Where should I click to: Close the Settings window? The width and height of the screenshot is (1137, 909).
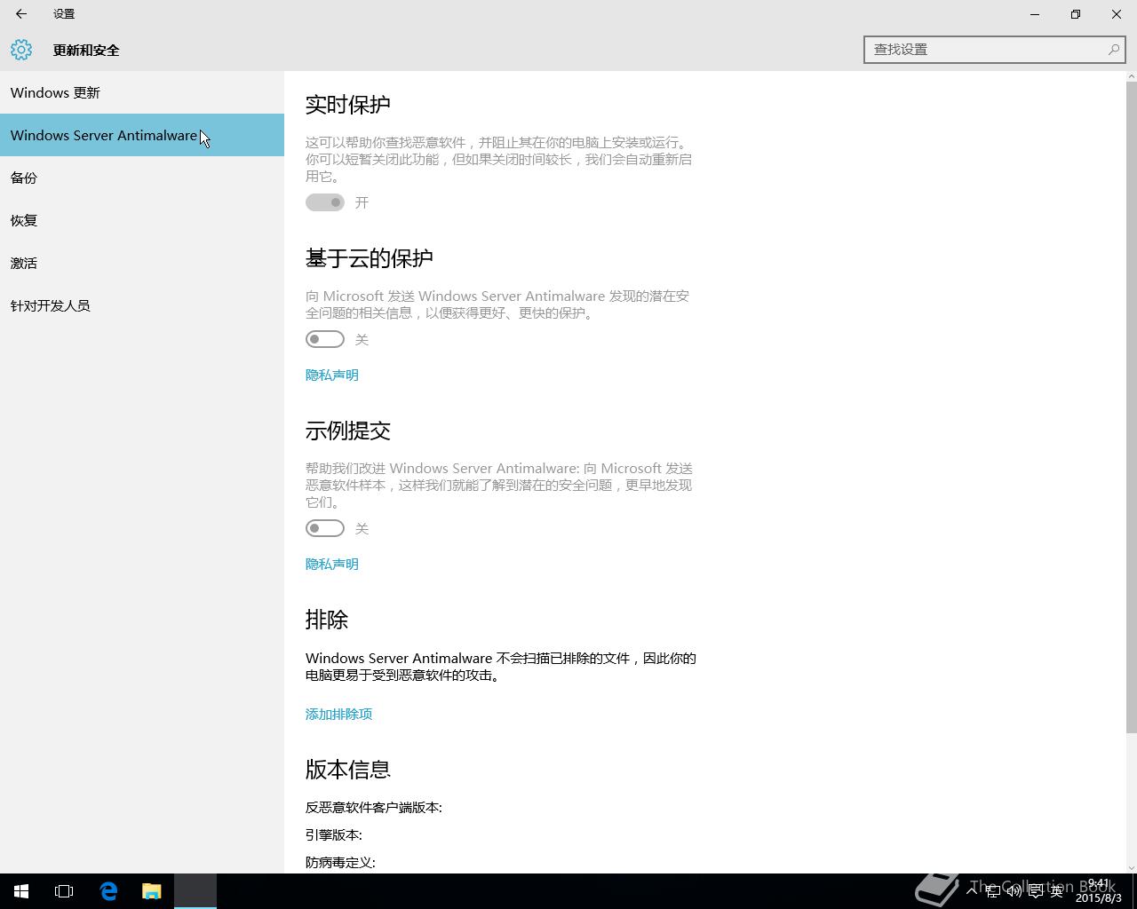point(1117,14)
